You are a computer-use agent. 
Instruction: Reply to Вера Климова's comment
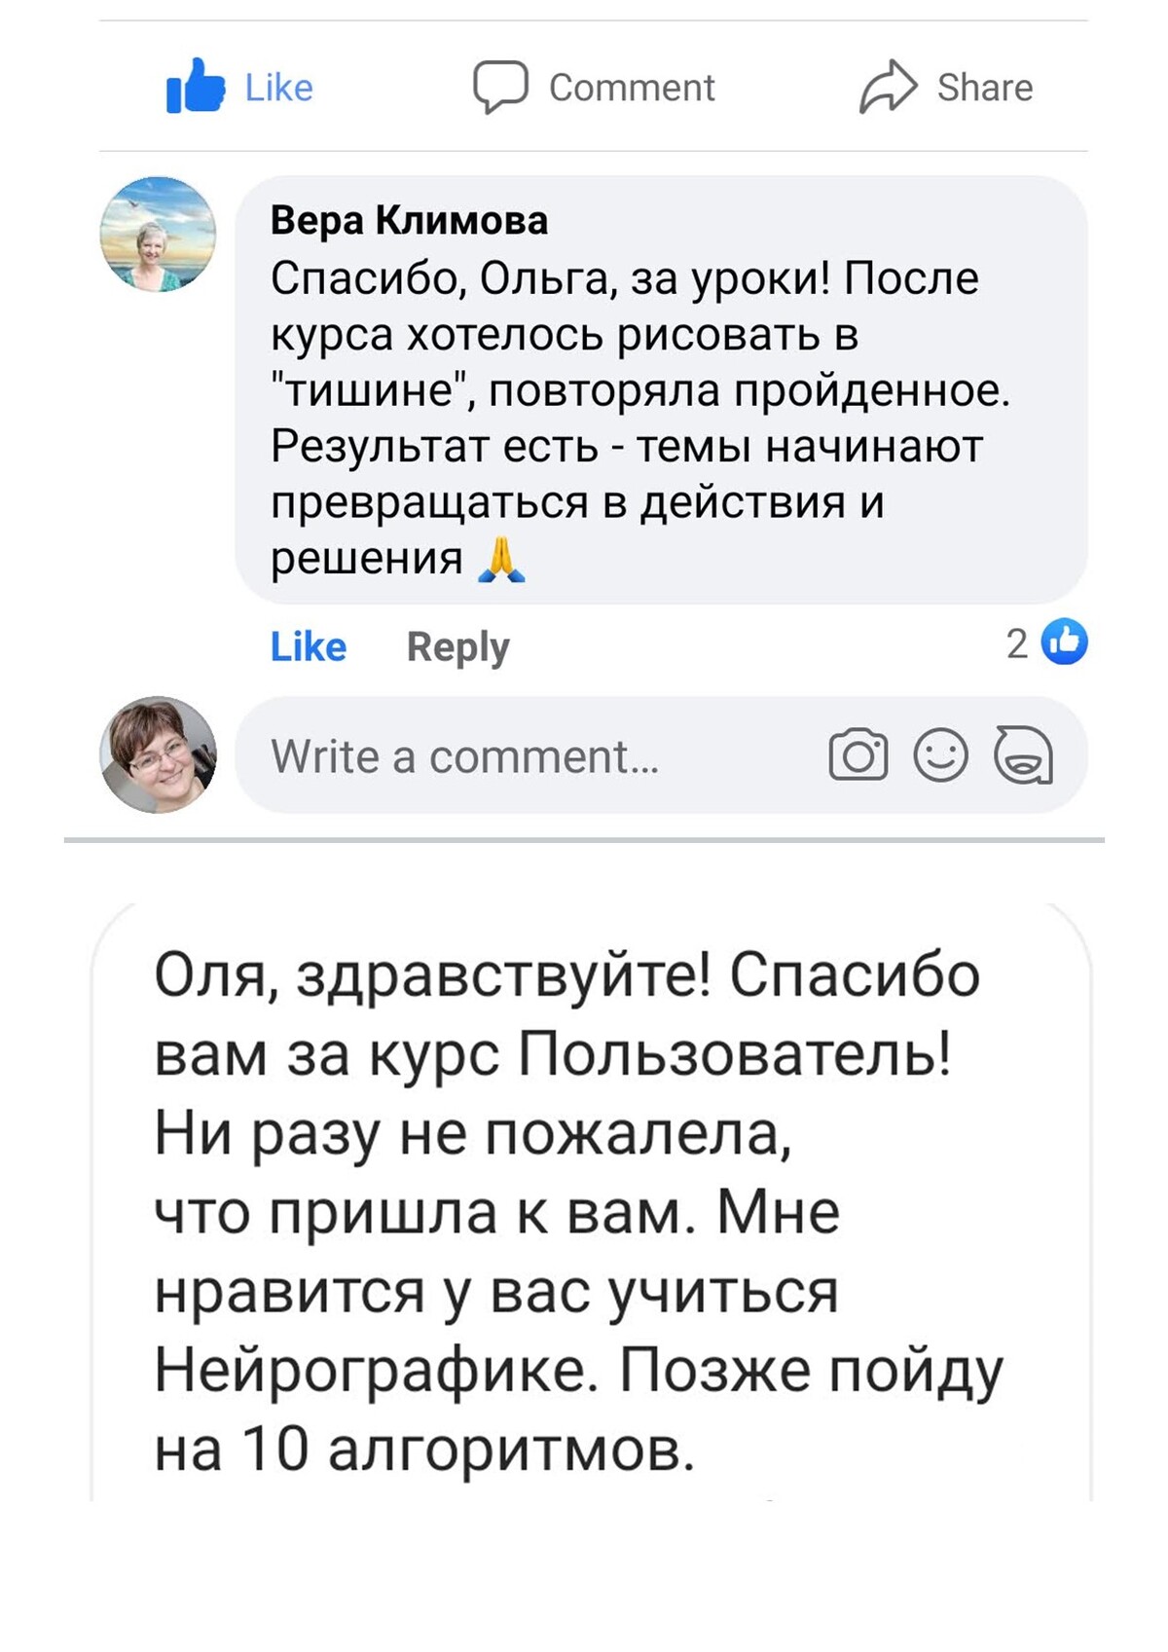[457, 646]
